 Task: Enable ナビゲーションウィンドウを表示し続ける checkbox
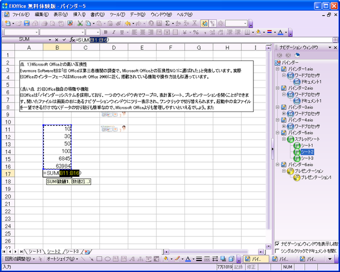pyautogui.click(x=277, y=244)
